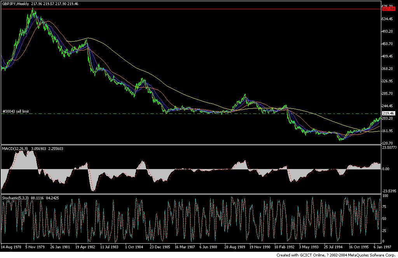Image resolution: width=398 pixels, height=258 pixels.
Task: Select the MACD(12,26,9) indicator label
Action: tap(15, 149)
